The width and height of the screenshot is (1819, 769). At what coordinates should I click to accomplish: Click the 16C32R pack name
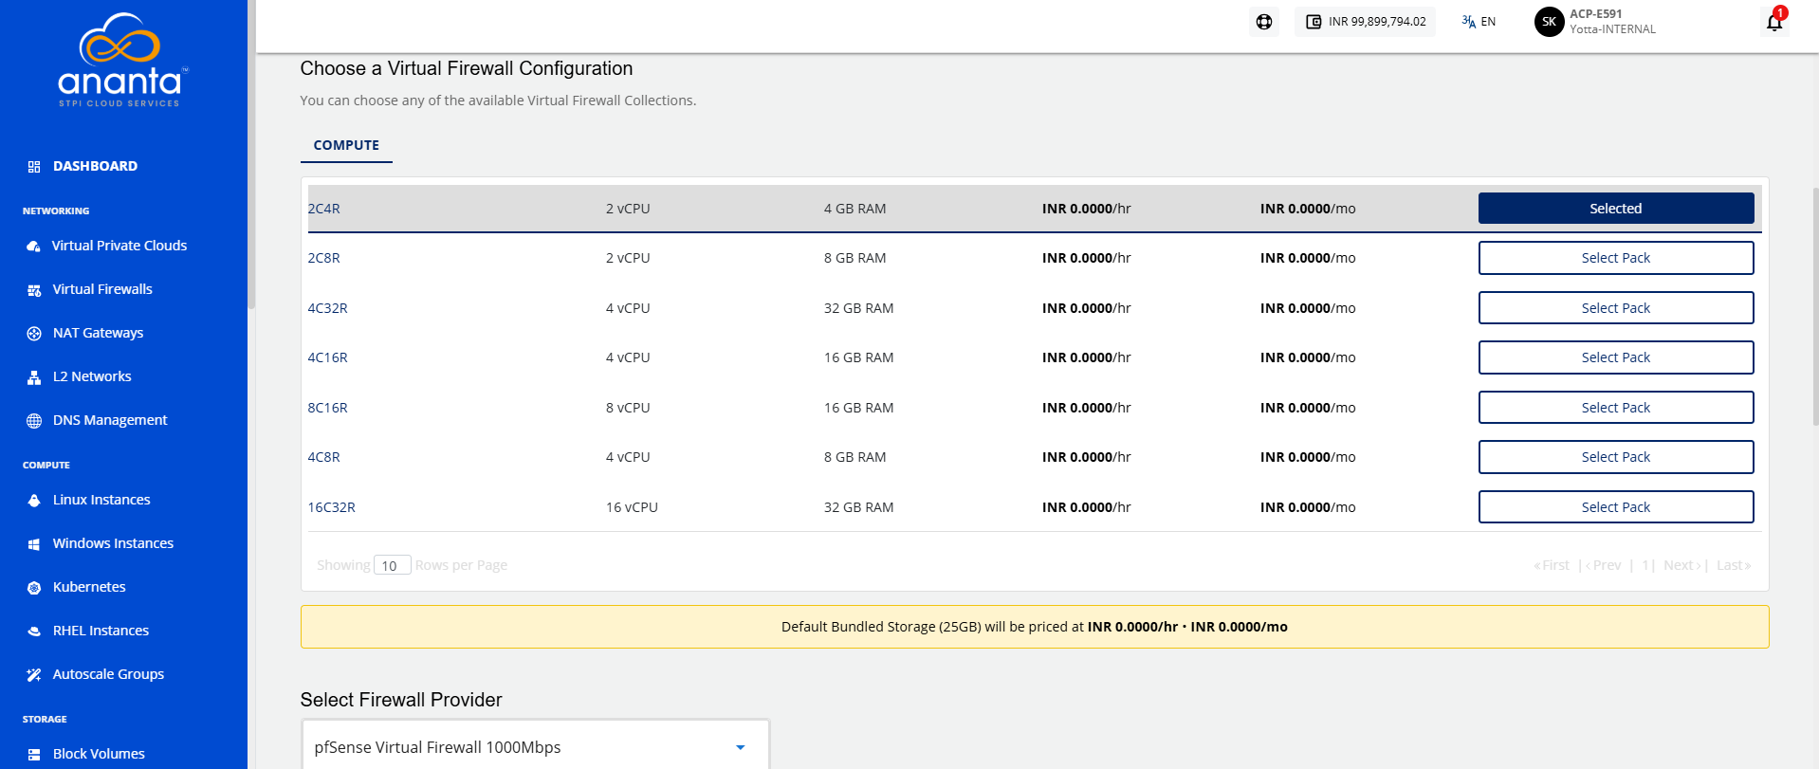(331, 507)
